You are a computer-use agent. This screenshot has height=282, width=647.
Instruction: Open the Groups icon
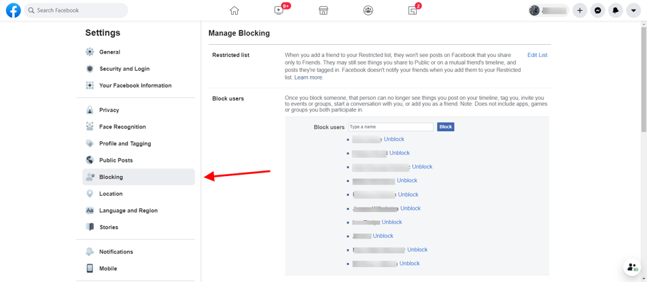[368, 11]
